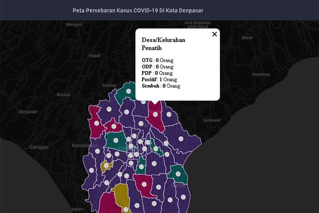Select marker in the northernmost teal region
Image resolution: width=319 pixels, height=213 pixels.
click(x=129, y=91)
